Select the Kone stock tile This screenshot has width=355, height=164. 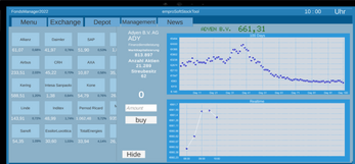pyautogui.click(x=91, y=85)
